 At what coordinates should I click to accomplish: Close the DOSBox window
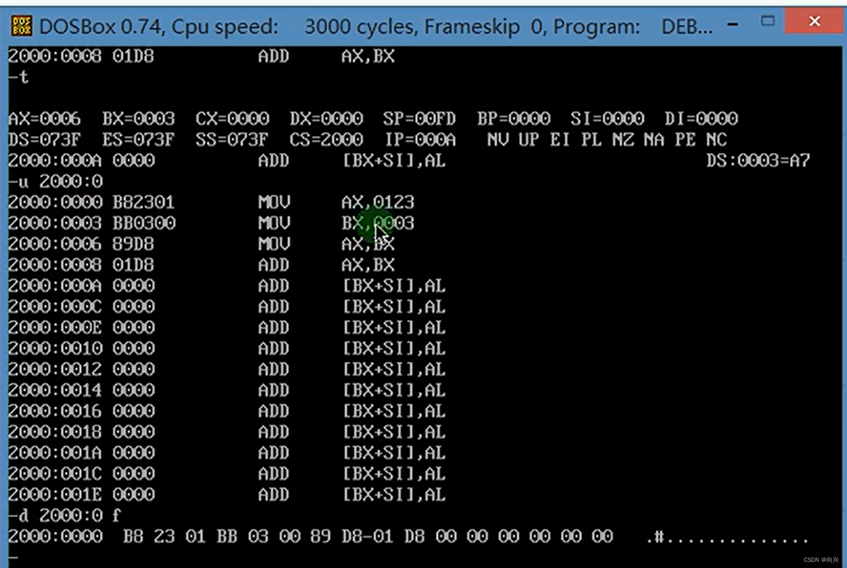[x=814, y=21]
